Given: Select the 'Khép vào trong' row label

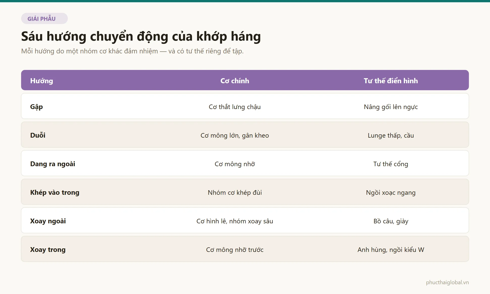Looking at the screenshot, I should pyautogui.click(x=55, y=192).
